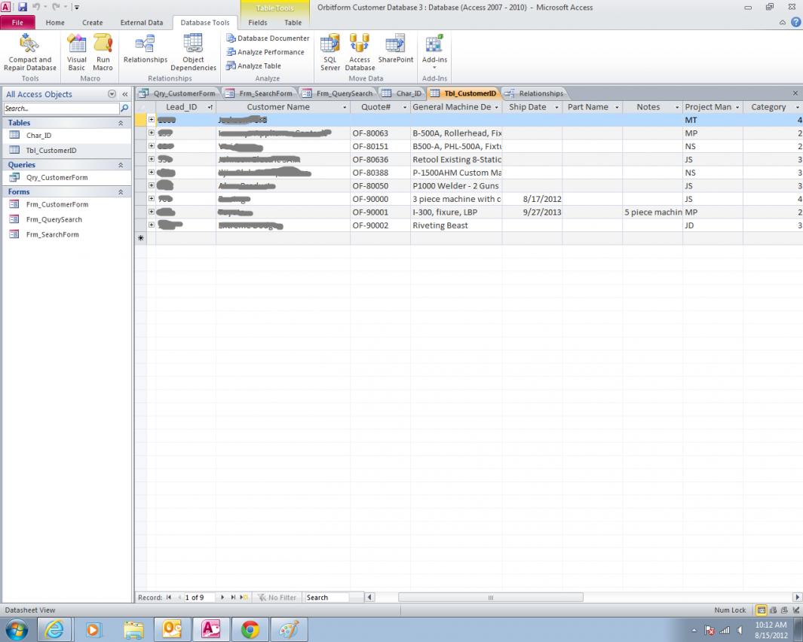Run Analyze Table

pos(253,66)
